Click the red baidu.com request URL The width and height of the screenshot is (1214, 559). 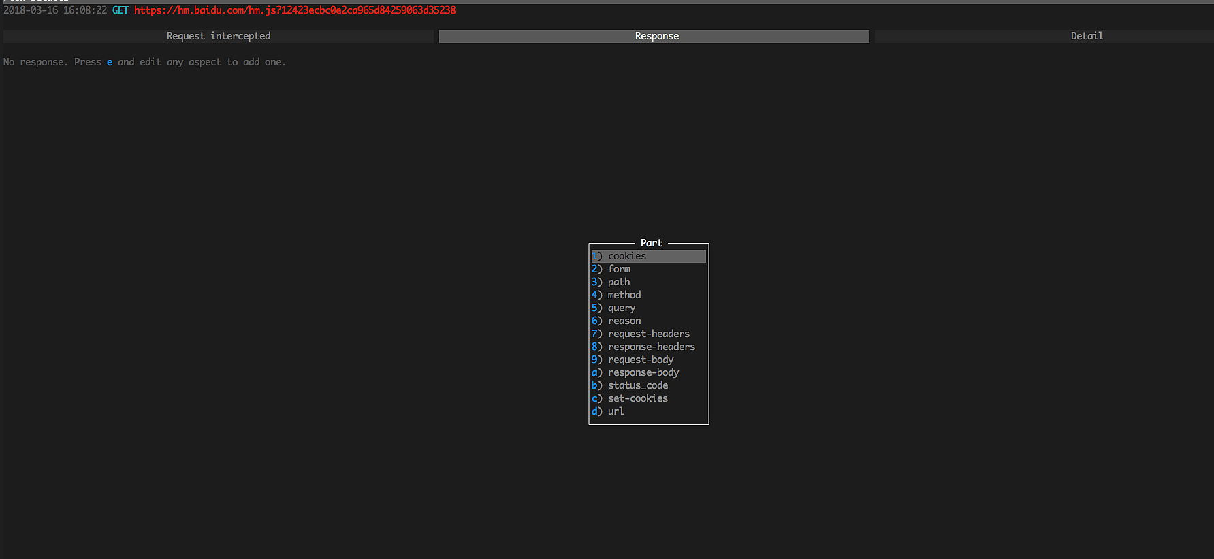point(295,10)
